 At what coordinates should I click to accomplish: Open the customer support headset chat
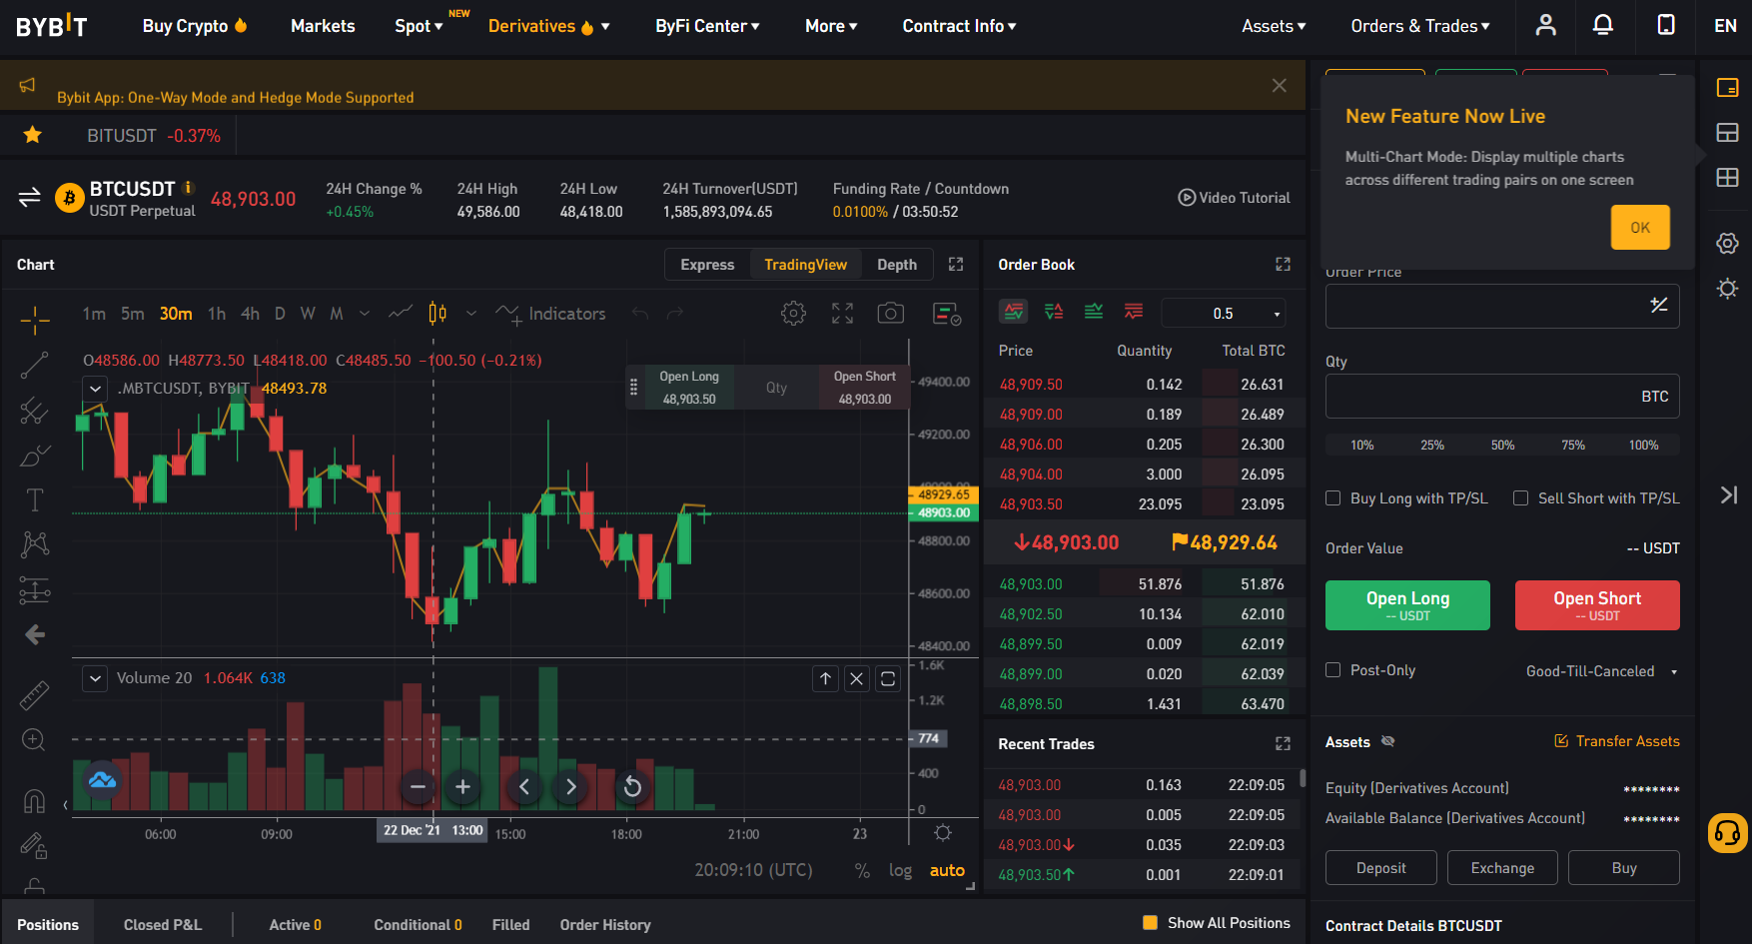(x=1727, y=832)
